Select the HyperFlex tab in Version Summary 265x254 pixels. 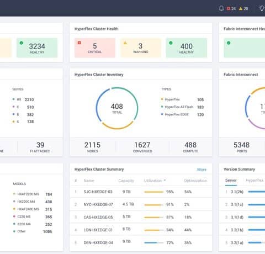click(255, 181)
